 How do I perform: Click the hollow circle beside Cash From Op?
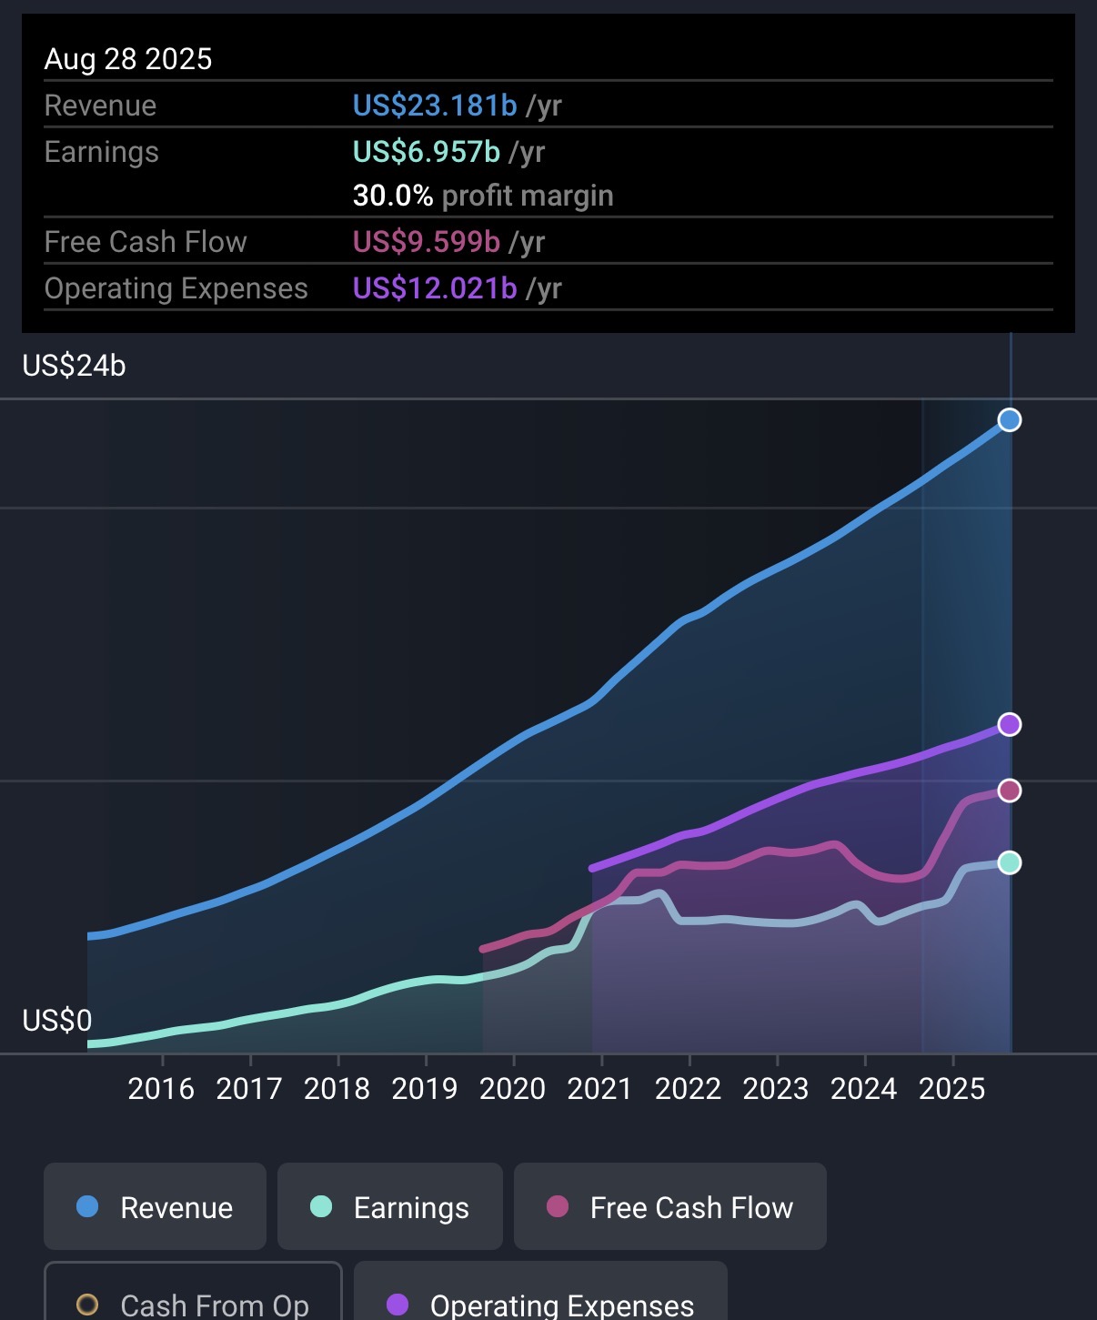87,1305
